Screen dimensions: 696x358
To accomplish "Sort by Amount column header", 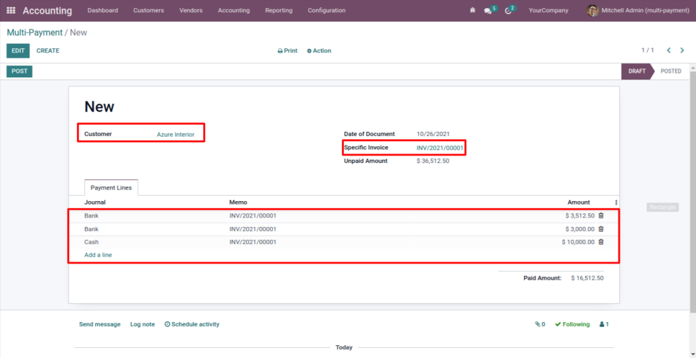I will pyautogui.click(x=578, y=202).
